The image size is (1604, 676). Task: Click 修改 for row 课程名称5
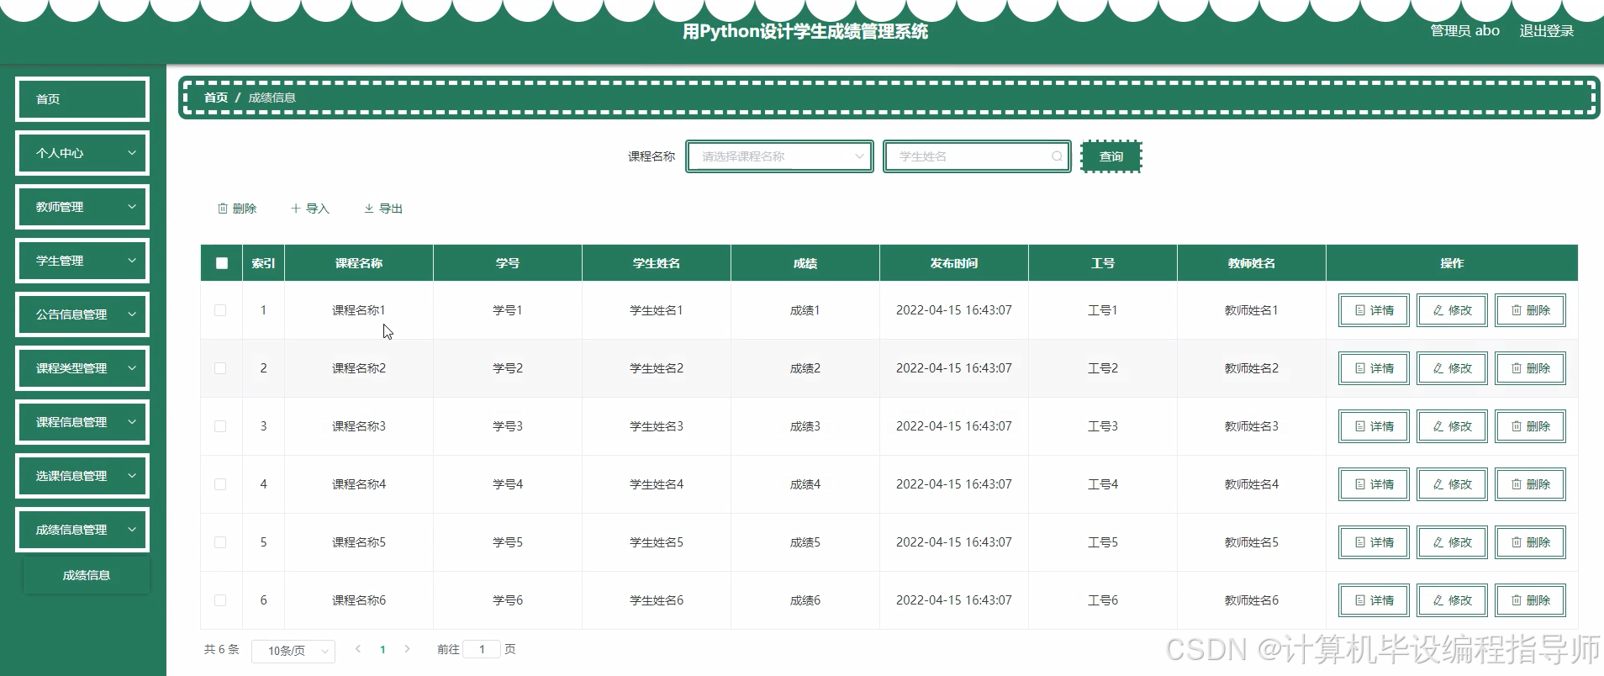tap(1452, 542)
